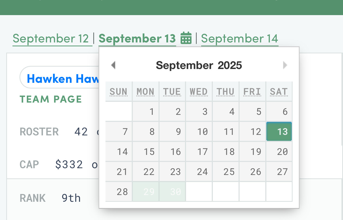
Task: Click the calendar icon beside September 13
Action: (x=186, y=38)
